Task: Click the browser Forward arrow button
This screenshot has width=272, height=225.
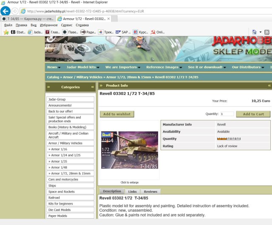Action: [16, 11]
